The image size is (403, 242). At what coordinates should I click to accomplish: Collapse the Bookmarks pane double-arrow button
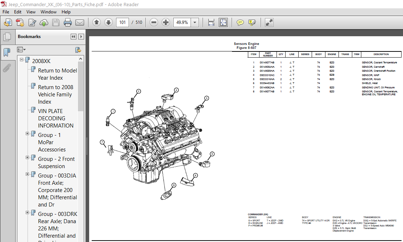[74, 37]
